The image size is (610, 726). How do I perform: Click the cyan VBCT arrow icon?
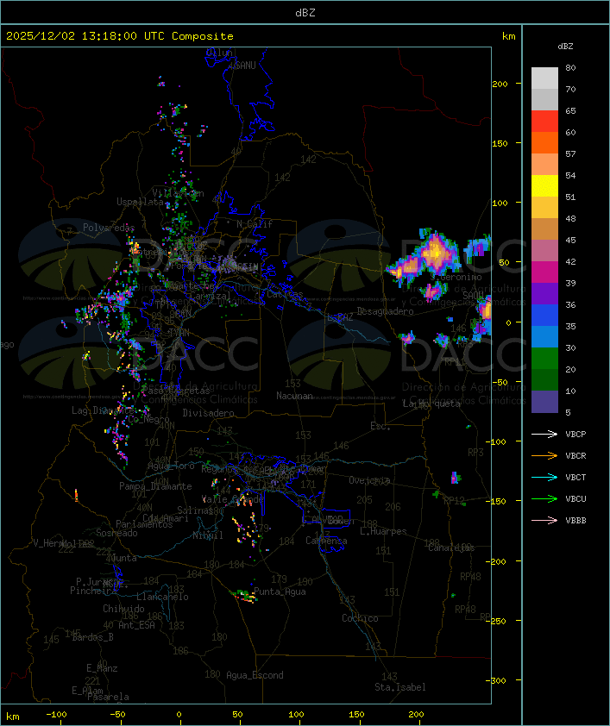pyautogui.click(x=544, y=477)
